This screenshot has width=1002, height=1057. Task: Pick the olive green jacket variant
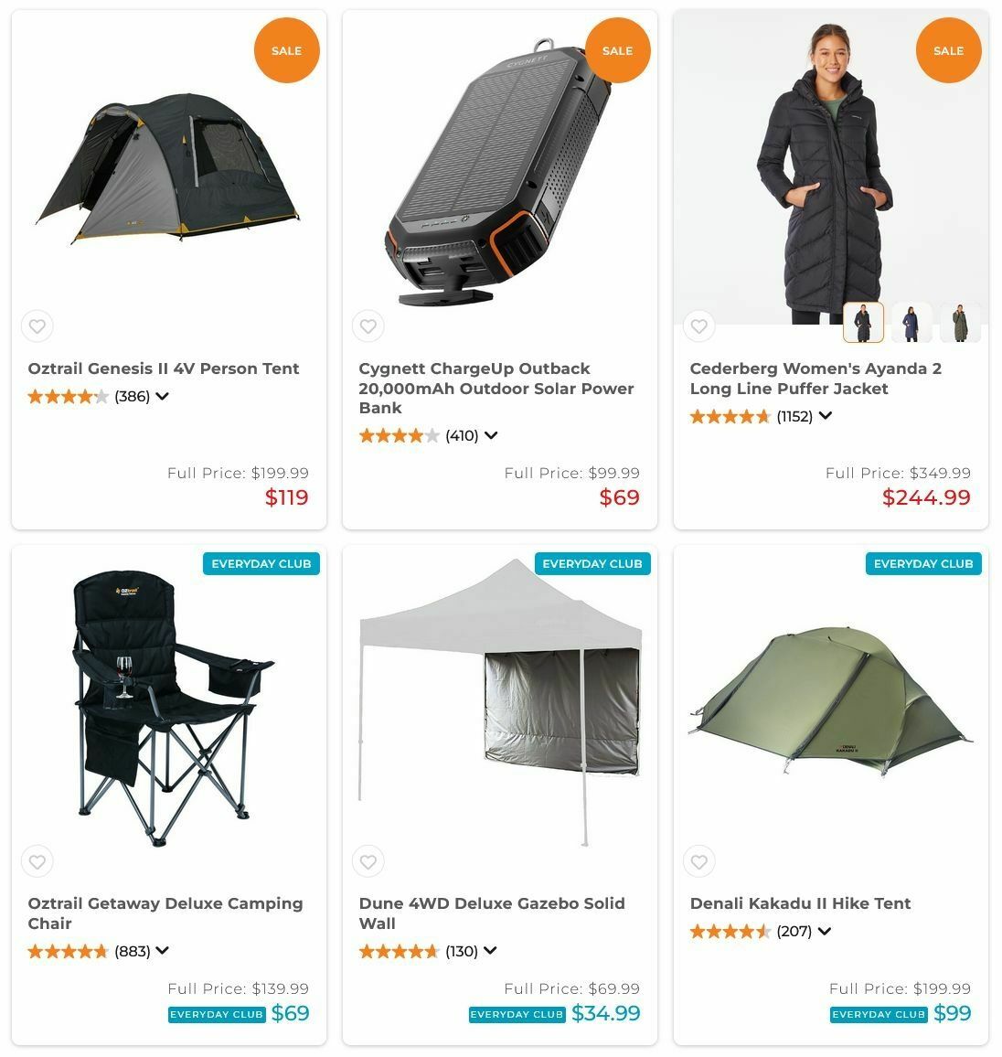point(960,322)
